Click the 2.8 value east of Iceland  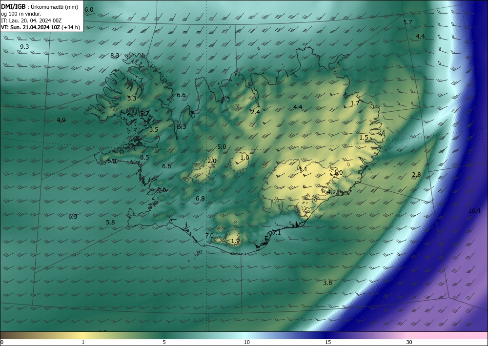[x=416, y=174]
